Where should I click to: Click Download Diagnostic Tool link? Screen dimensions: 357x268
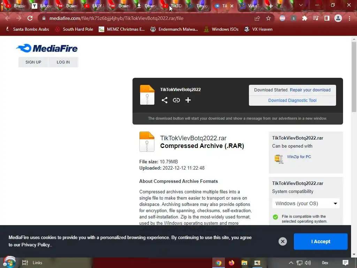[x=293, y=100]
